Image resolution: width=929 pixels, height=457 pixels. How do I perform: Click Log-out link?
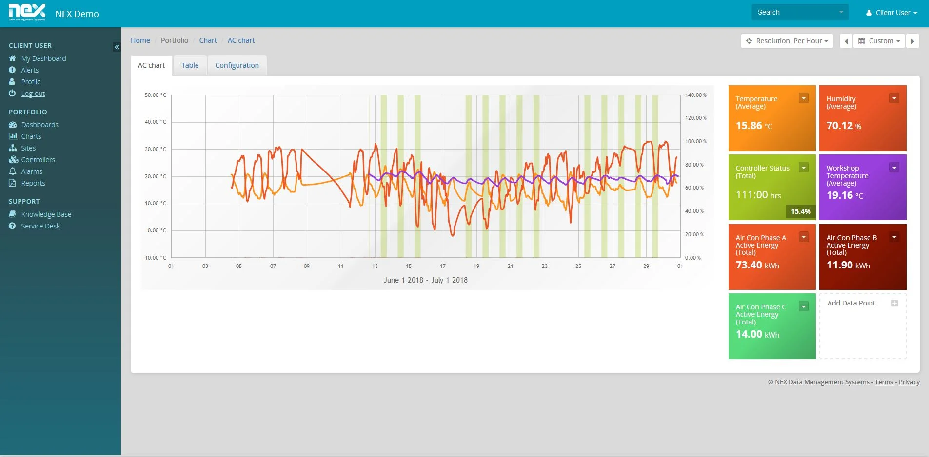(x=33, y=93)
